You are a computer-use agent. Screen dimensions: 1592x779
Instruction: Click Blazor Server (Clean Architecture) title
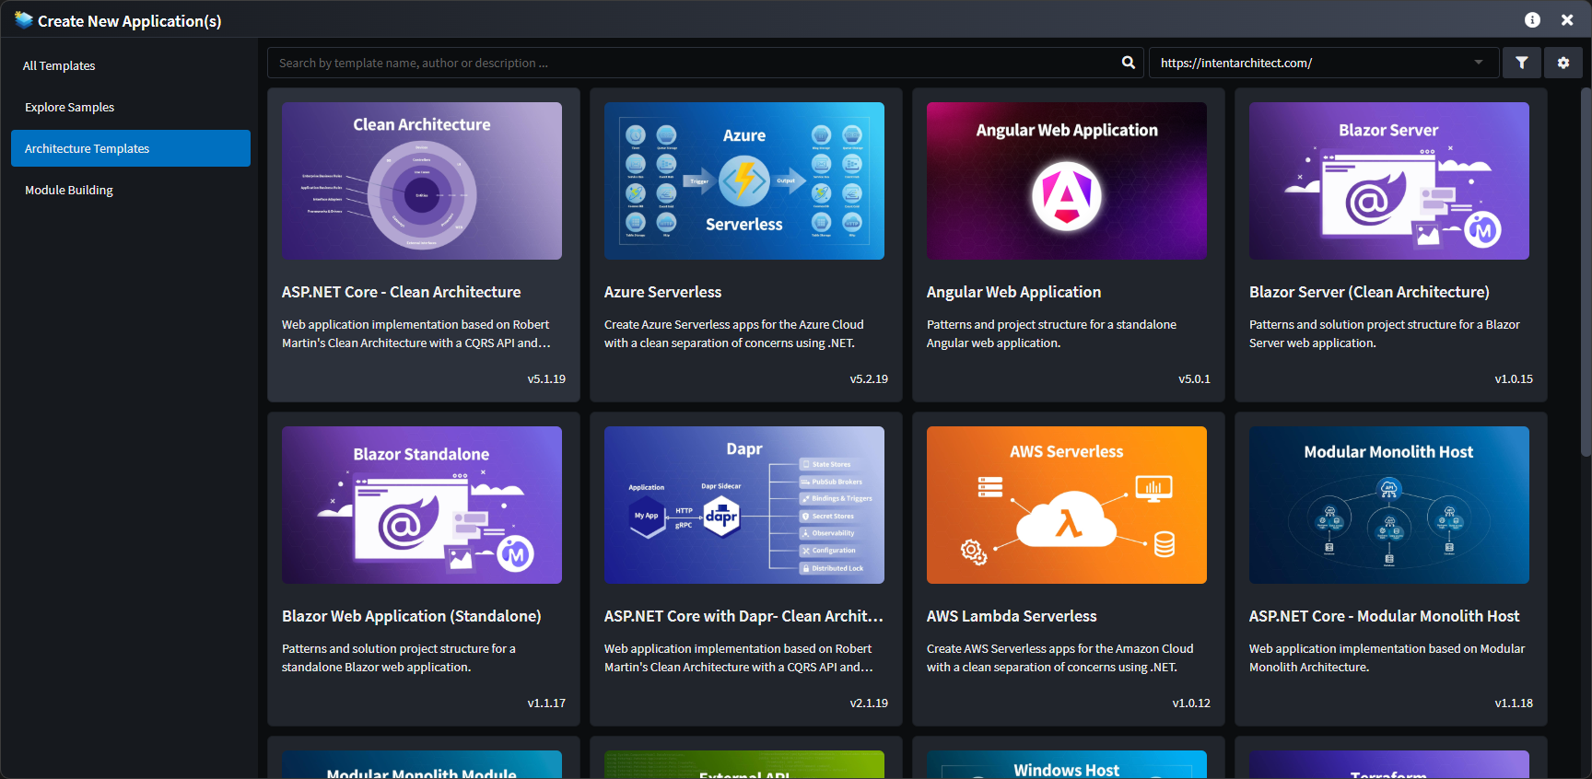[1369, 292]
